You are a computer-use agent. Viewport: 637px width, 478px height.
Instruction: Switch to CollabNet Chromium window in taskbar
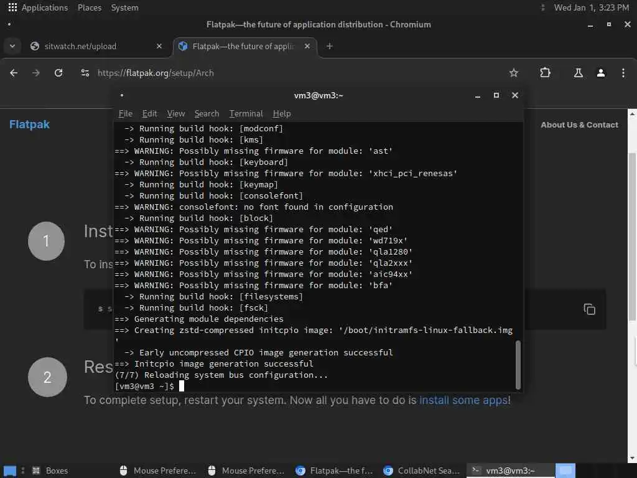click(x=422, y=471)
